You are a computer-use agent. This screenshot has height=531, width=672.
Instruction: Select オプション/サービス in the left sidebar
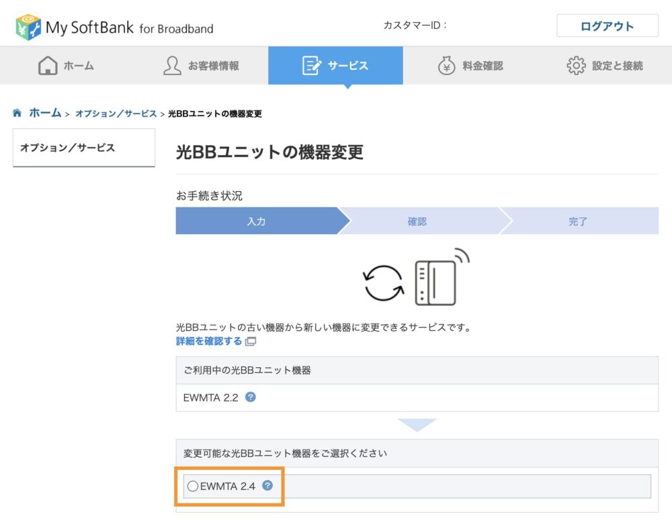67,148
